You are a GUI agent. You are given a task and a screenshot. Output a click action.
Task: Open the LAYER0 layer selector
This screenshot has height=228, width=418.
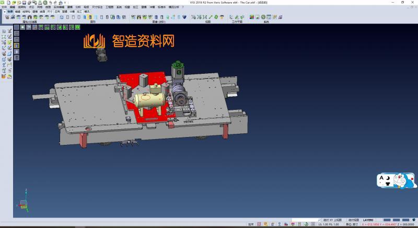369,220
